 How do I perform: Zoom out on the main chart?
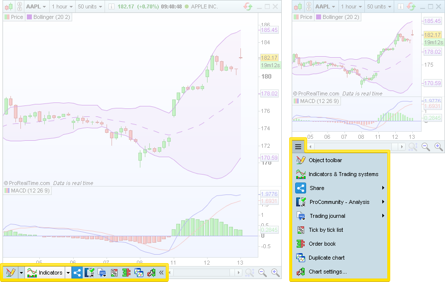coord(262,273)
